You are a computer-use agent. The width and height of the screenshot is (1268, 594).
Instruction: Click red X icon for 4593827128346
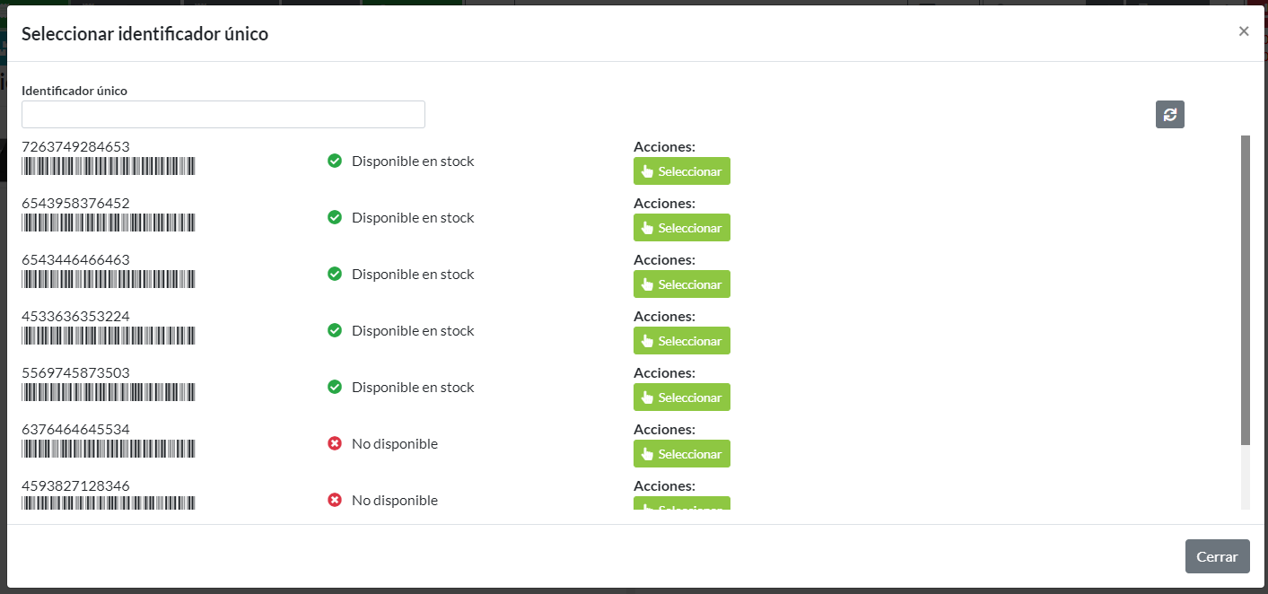pos(335,500)
